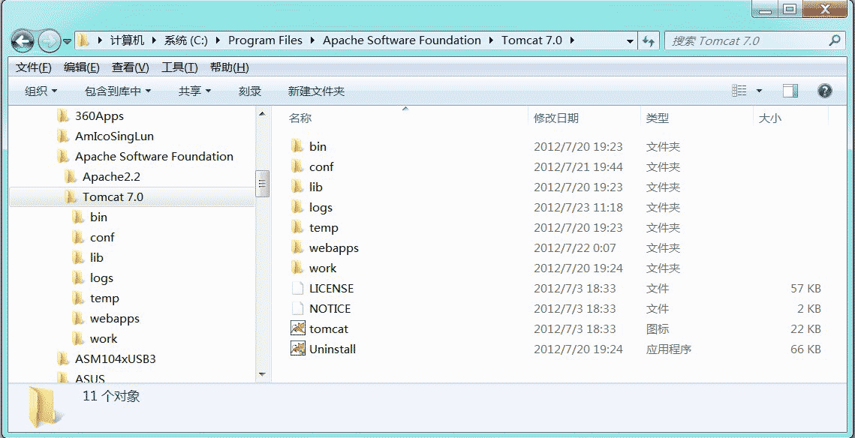
Task: Click the 图标 type of tomcat
Action: (x=658, y=329)
